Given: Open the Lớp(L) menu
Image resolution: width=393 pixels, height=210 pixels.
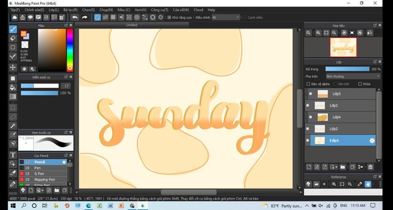Looking at the screenshot, I should pos(54,10).
